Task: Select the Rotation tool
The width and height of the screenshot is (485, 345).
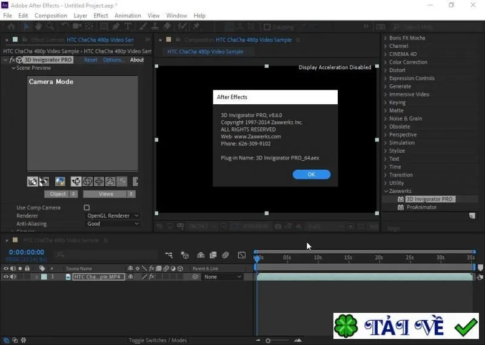Action: [x=65, y=27]
